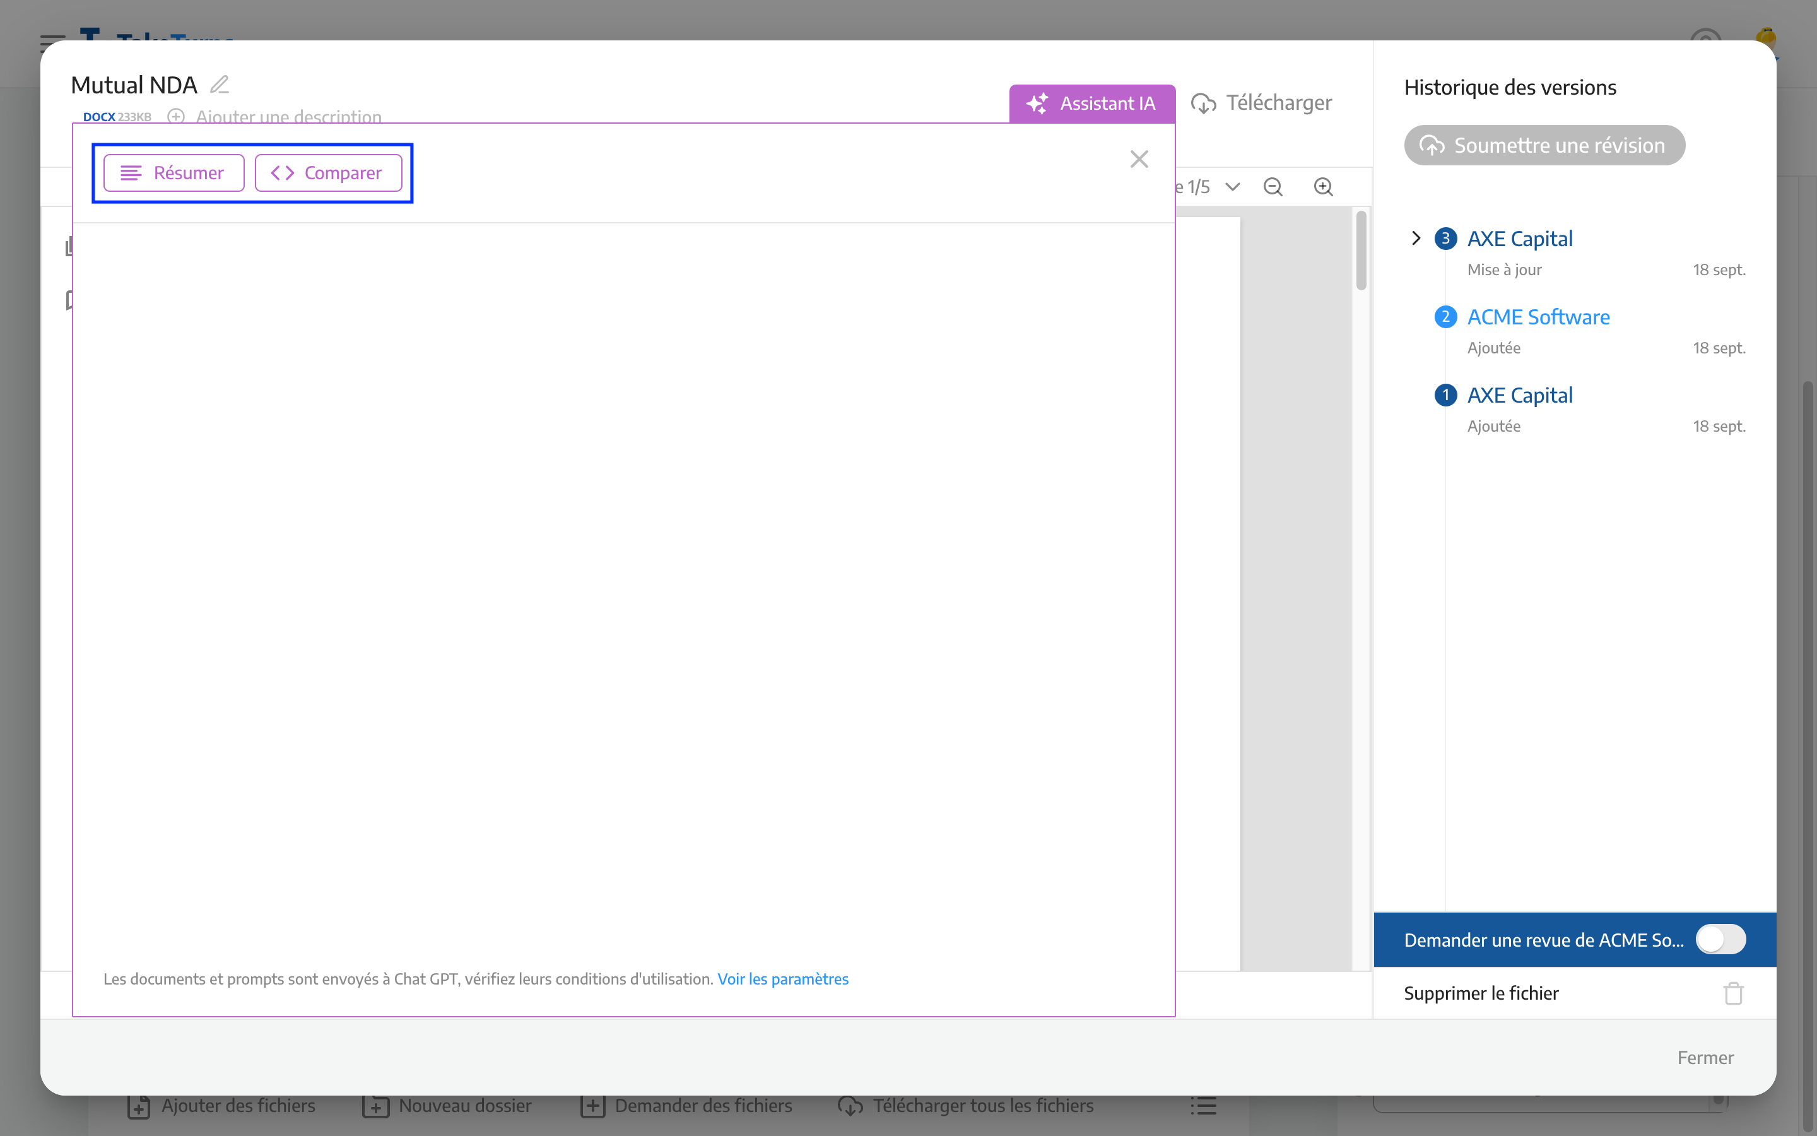Screen dimensions: 1817x1136
Task: Click Comparer tab in AI assistant panel
Action: click(x=327, y=172)
